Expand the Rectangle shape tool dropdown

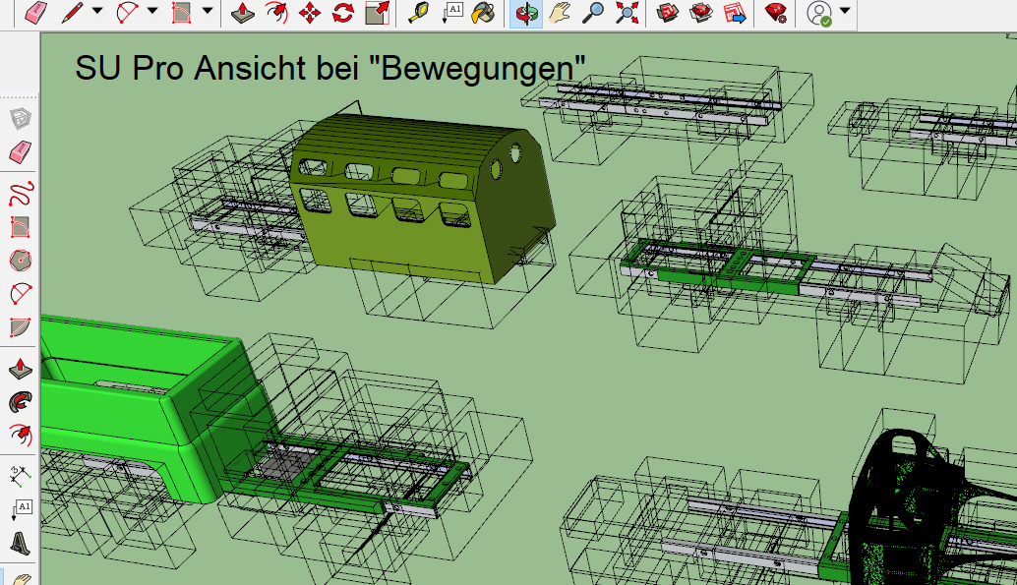(x=208, y=13)
